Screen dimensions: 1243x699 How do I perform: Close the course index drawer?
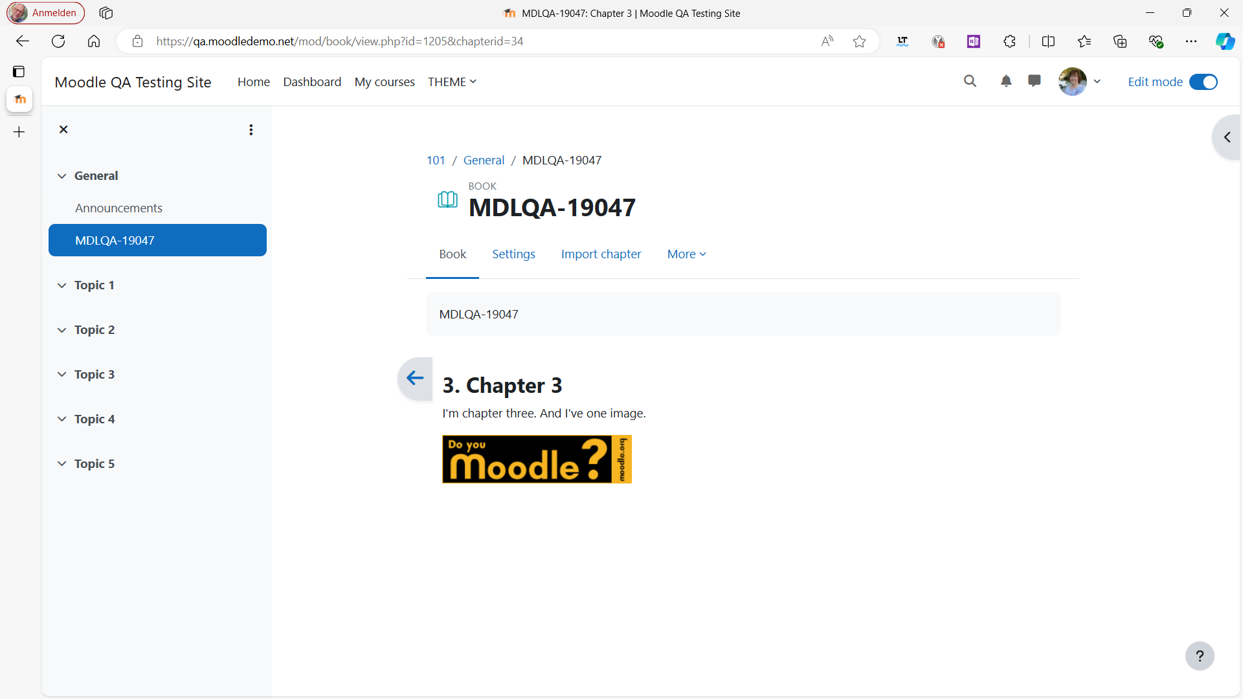click(x=63, y=129)
